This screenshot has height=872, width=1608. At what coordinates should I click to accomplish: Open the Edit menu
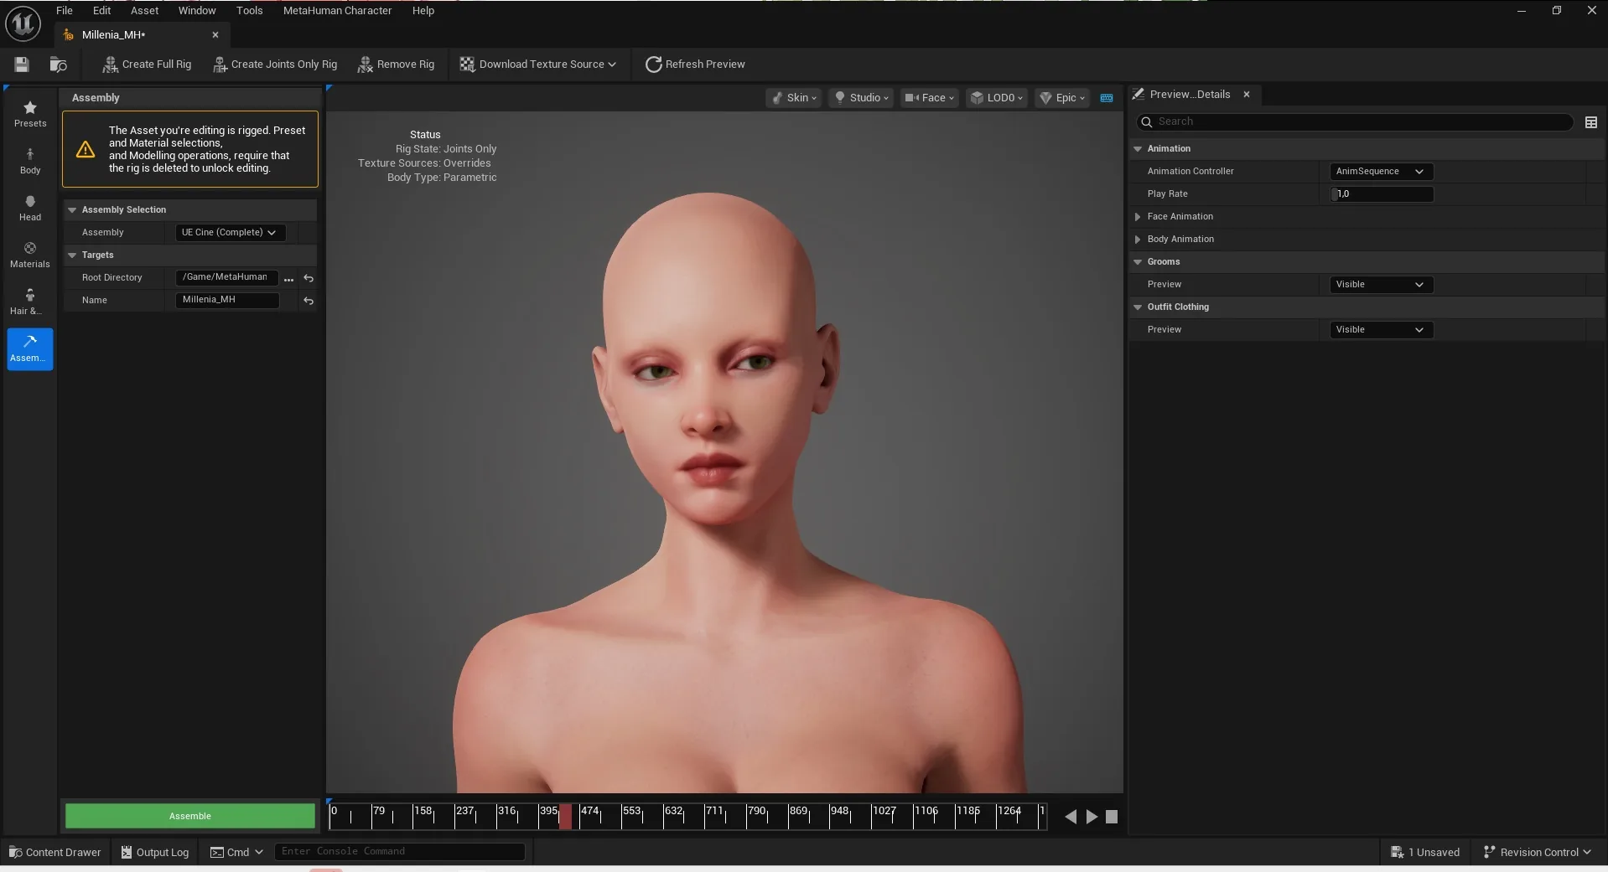(101, 11)
